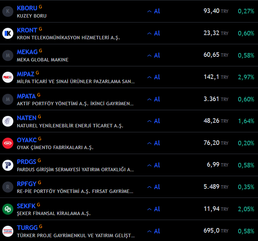
Task: Click the orange G badge next to SEKFK
Action: pos(38,205)
